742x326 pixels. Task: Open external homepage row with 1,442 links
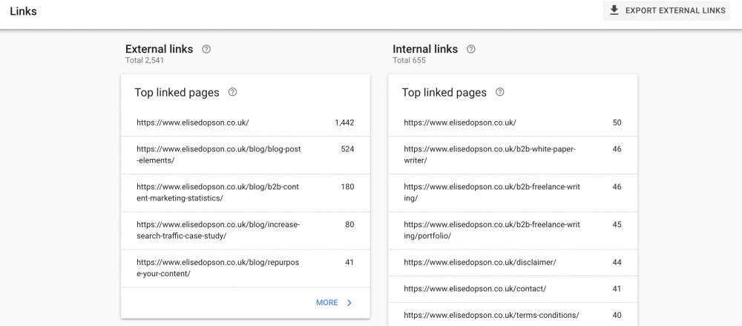point(245,122)
